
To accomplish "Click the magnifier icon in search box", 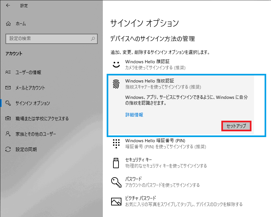I will pos(93,39).
